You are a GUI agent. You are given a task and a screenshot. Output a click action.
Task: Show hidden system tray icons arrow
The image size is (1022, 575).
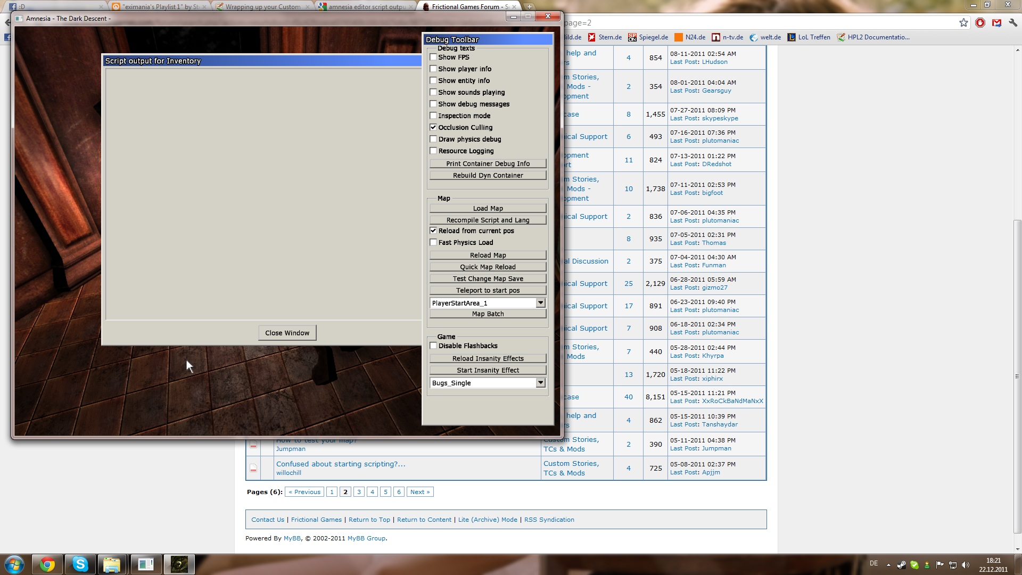click(888, 565)
